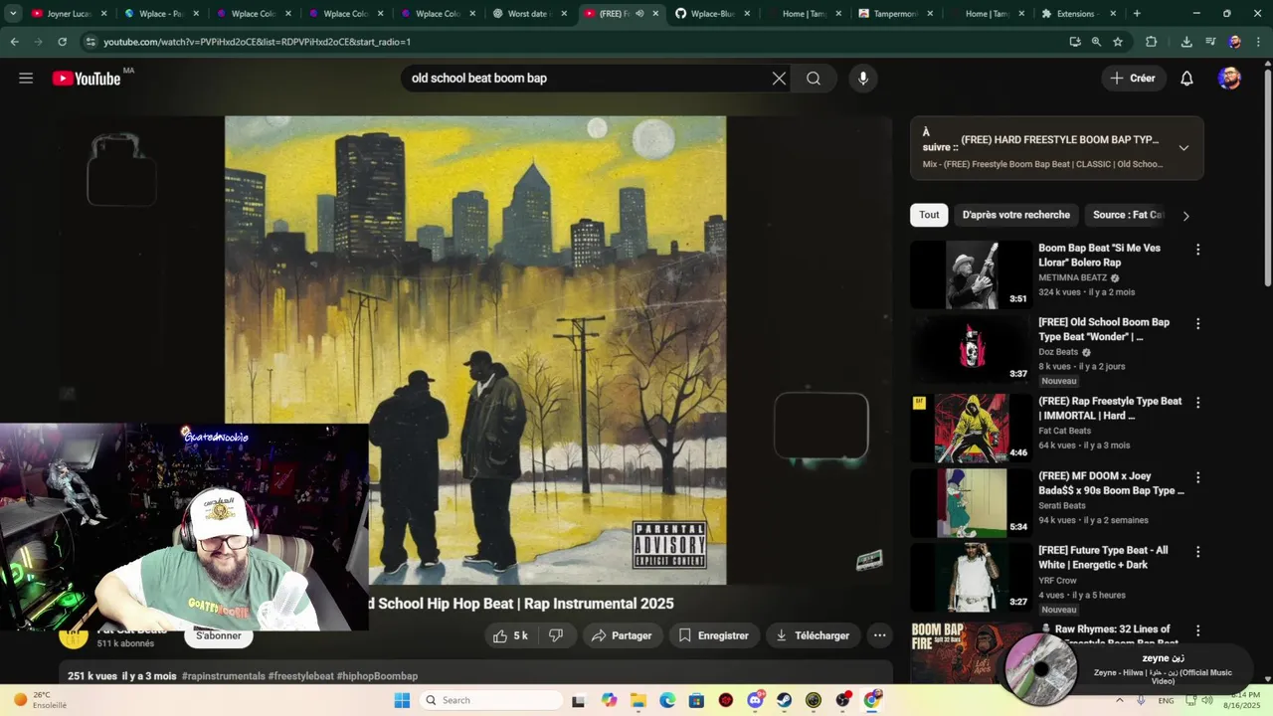
Task: Open 'Si Me Ves Llorar' Bolero Rap thumbnail
Action: [971, 274]
